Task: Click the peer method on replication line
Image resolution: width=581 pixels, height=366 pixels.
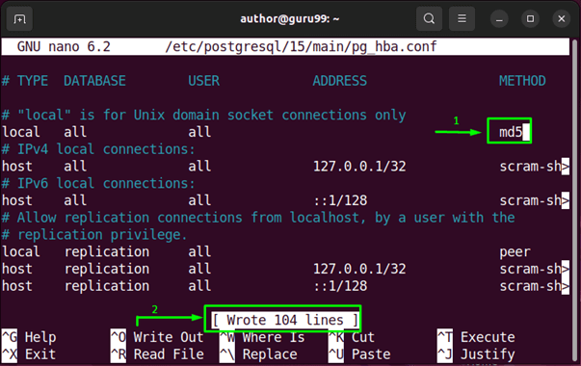Action: click(x=515, y=252)
